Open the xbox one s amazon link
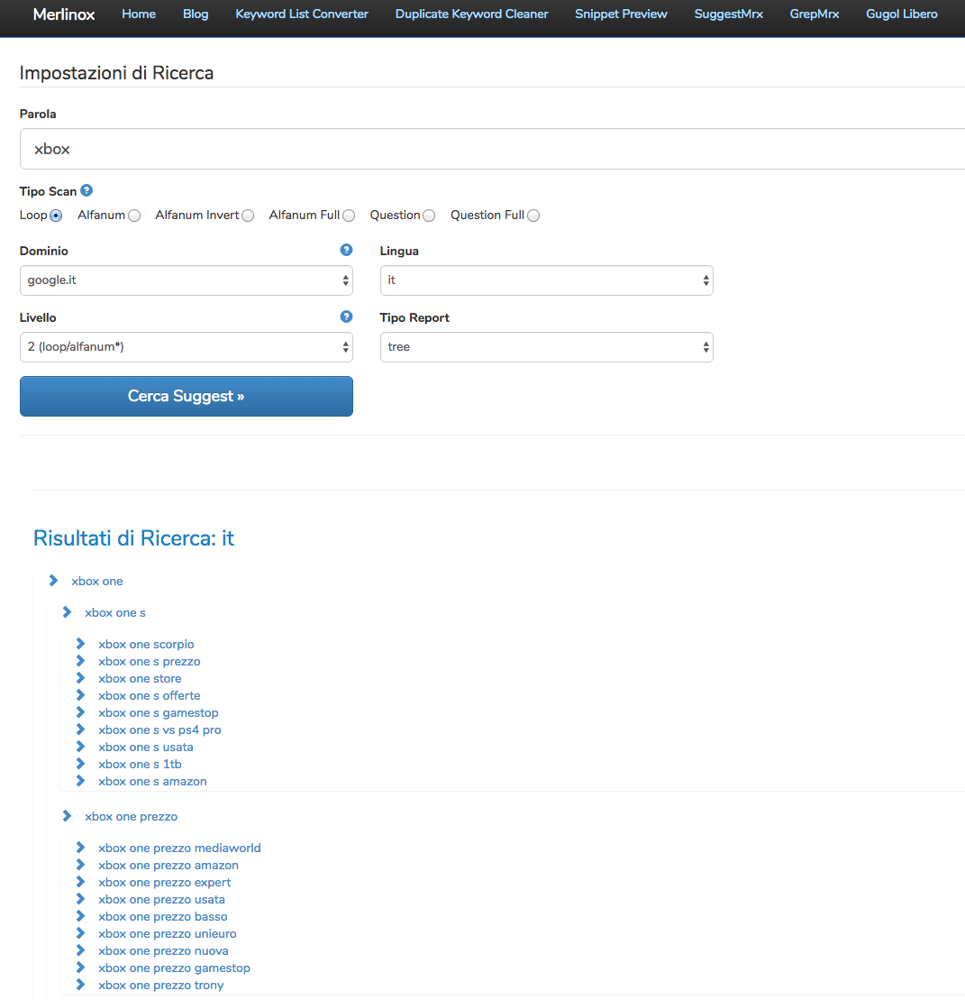The width and height of the screenshot is (965, 1000). click(152, 781)
